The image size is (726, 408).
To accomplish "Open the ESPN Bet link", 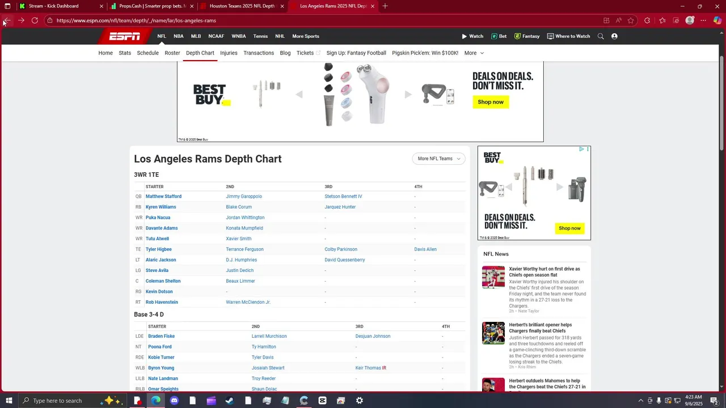I will [499, 36].
